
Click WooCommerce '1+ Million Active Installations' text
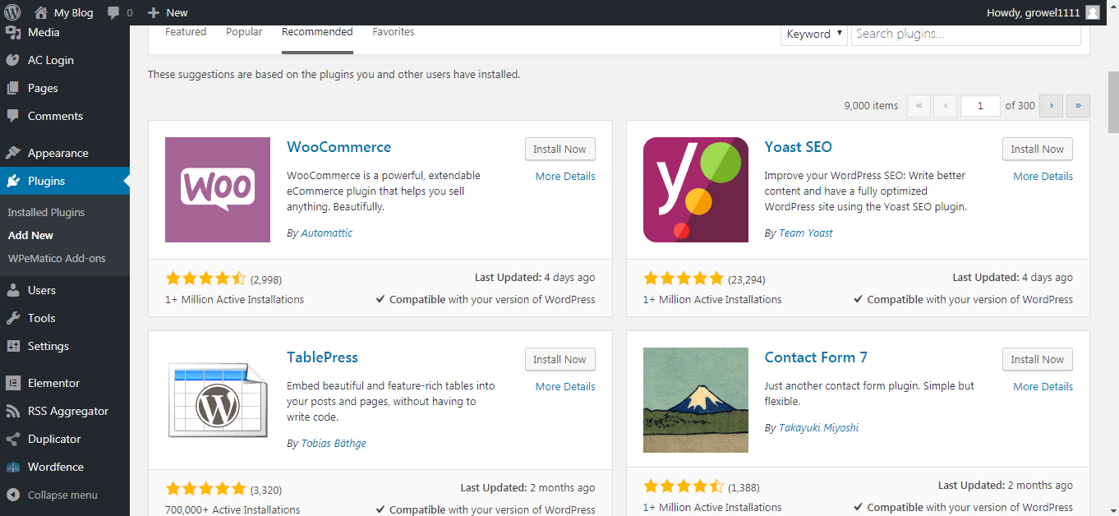(234, 299)
